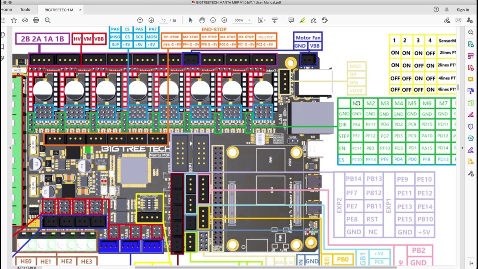Click the PB0 label
This screenshot has width=478, height=269.
(x=342, y=259)
